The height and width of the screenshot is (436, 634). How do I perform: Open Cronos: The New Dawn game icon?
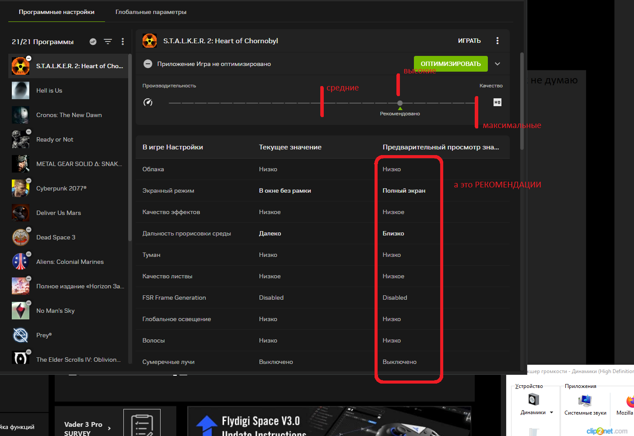21,115
